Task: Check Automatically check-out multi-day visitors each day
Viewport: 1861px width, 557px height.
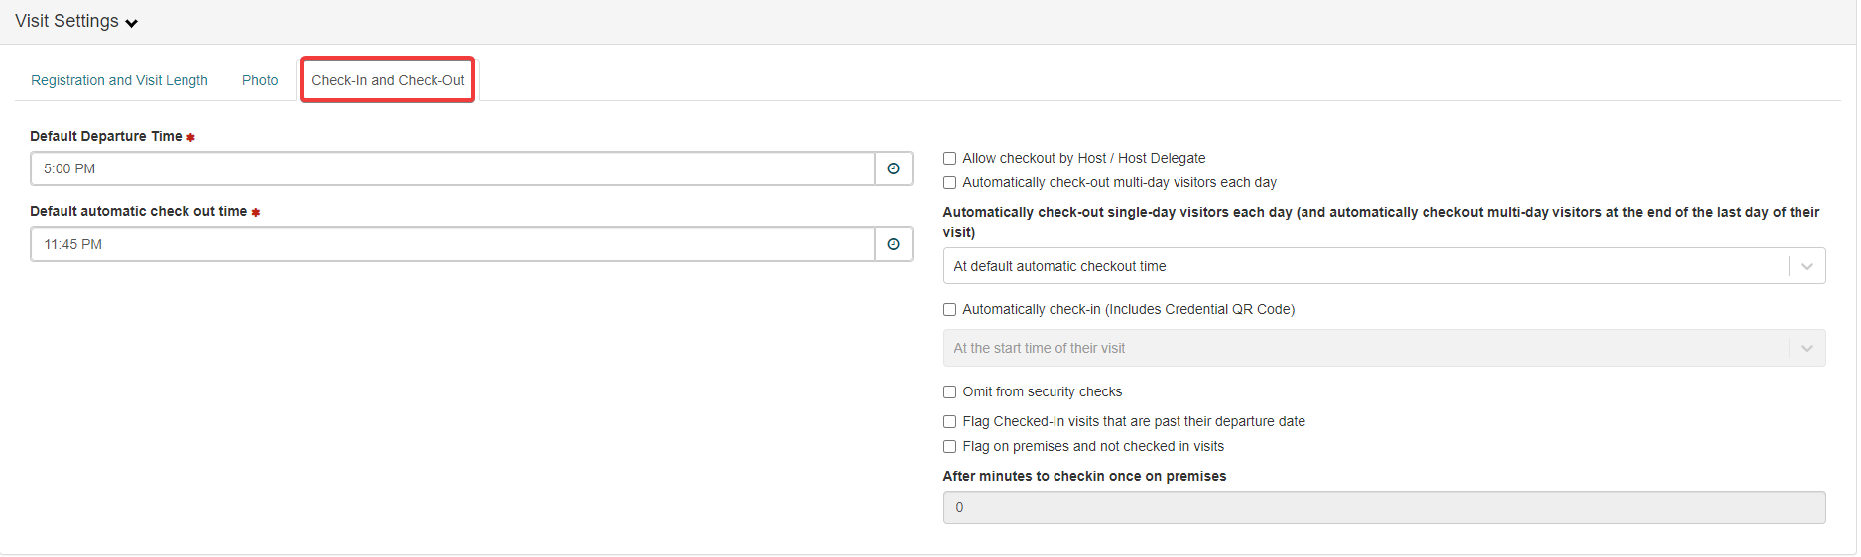Action: [x=949, y=182]
